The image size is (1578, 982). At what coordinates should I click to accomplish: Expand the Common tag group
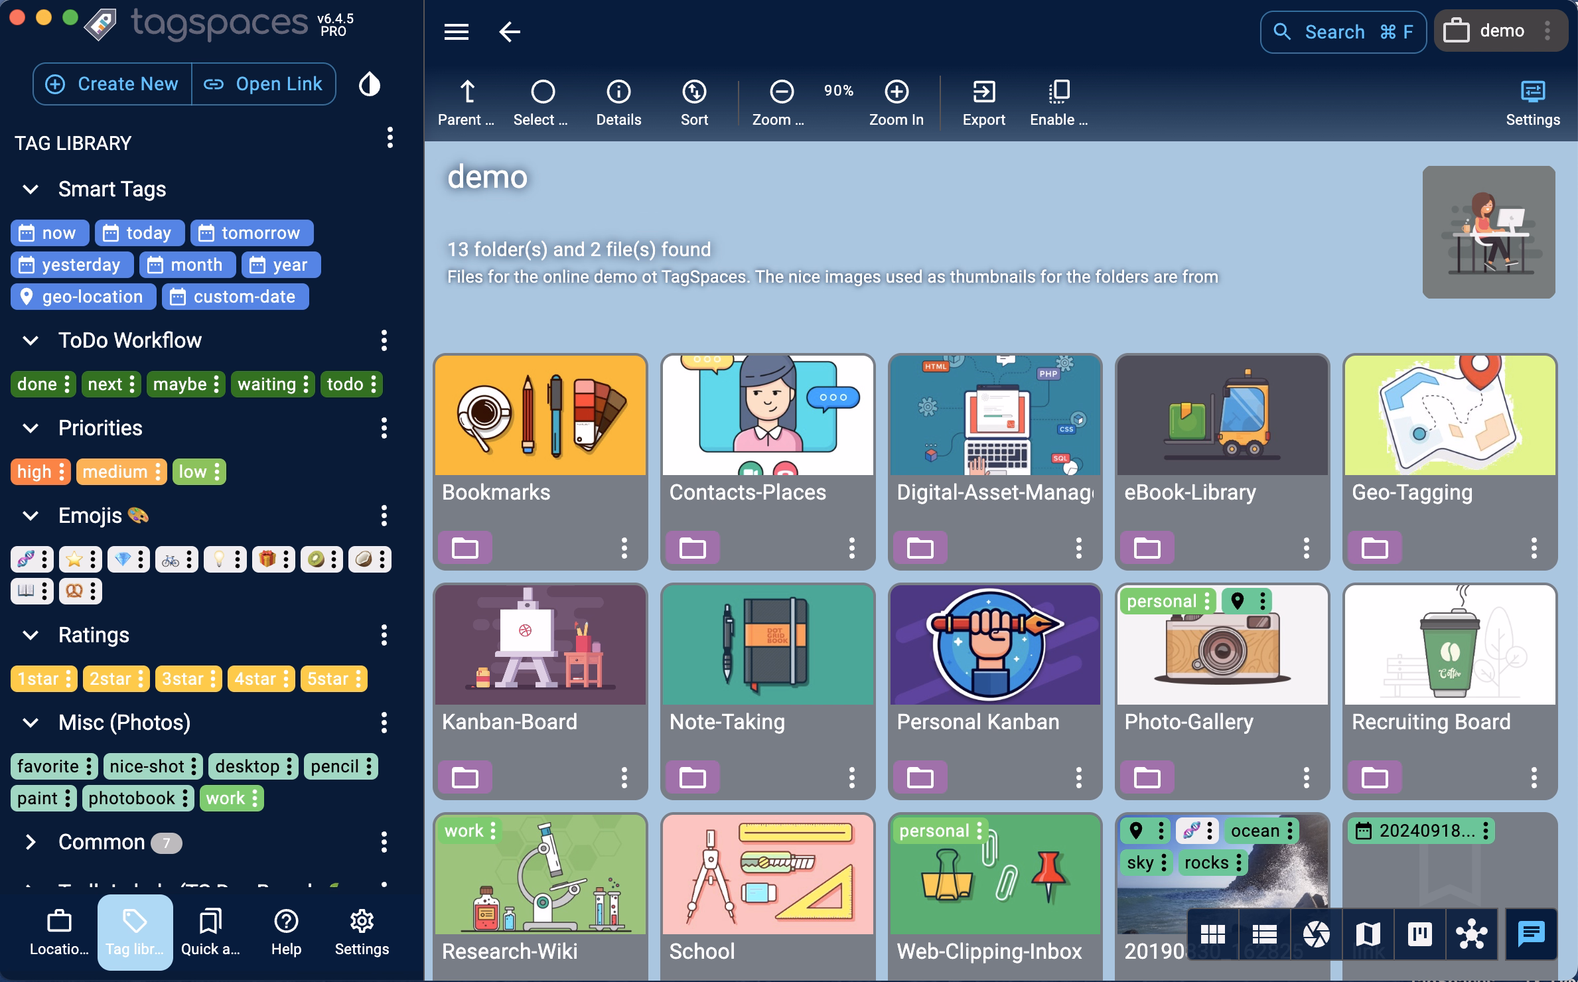pos(31,842)
